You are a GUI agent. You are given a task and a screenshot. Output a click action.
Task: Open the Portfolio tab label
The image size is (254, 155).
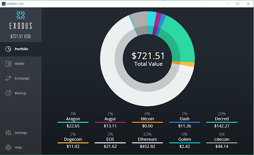click(x=21, y=49)
